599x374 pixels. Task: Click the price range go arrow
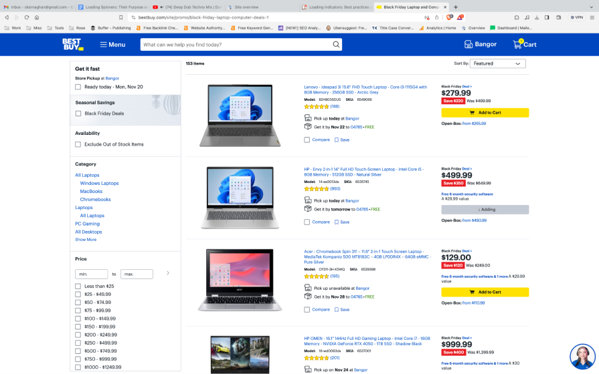(x=167, y=273)
